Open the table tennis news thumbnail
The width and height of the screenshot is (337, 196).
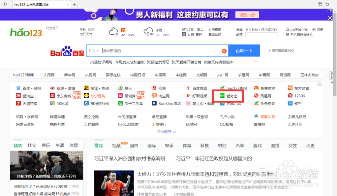[114, 183]
